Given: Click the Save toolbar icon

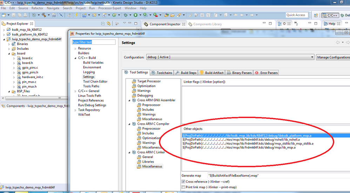Looking at the screenshot, I should 14,15.
